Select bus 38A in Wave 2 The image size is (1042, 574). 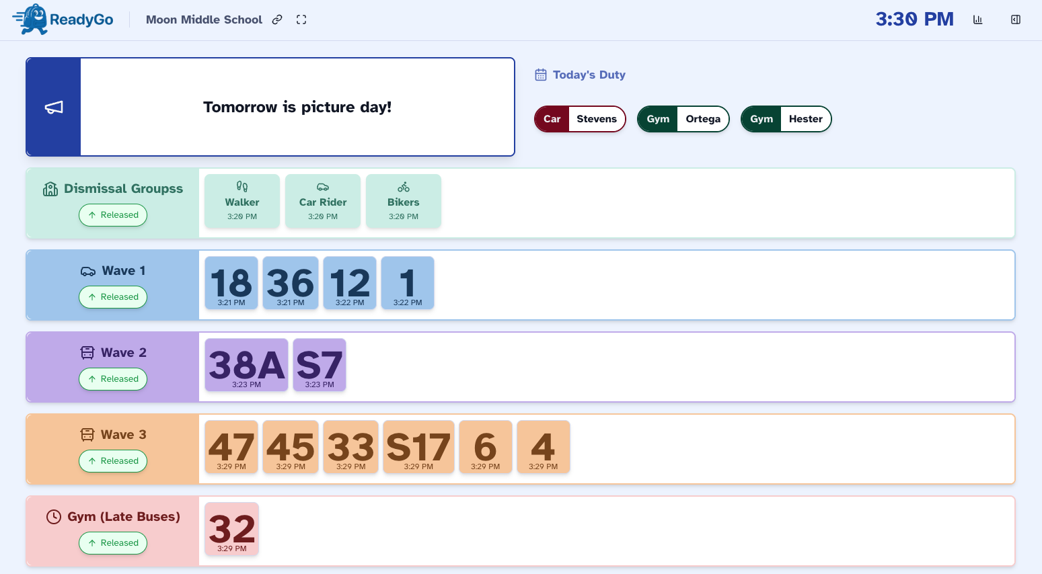click(x=246, y=365)
